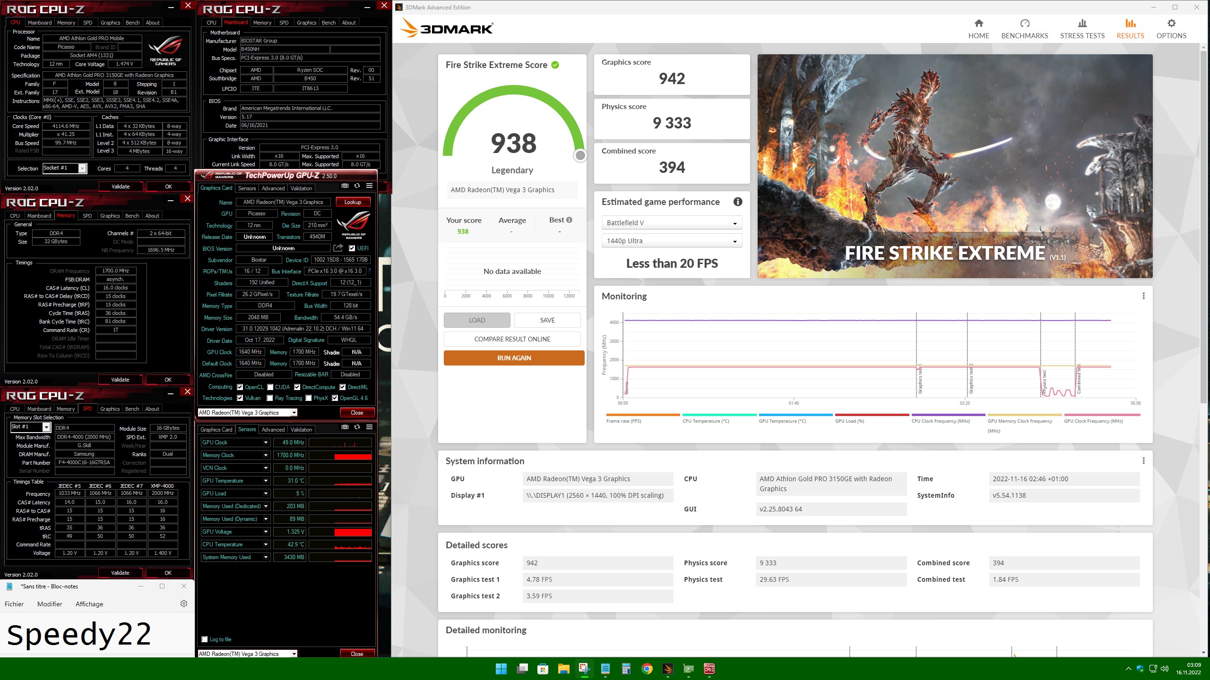Show hidden system tray icons
1210x680 pixels.
1128,669
